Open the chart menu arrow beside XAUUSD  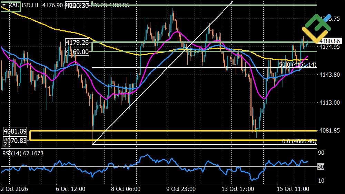coord(4,5)
